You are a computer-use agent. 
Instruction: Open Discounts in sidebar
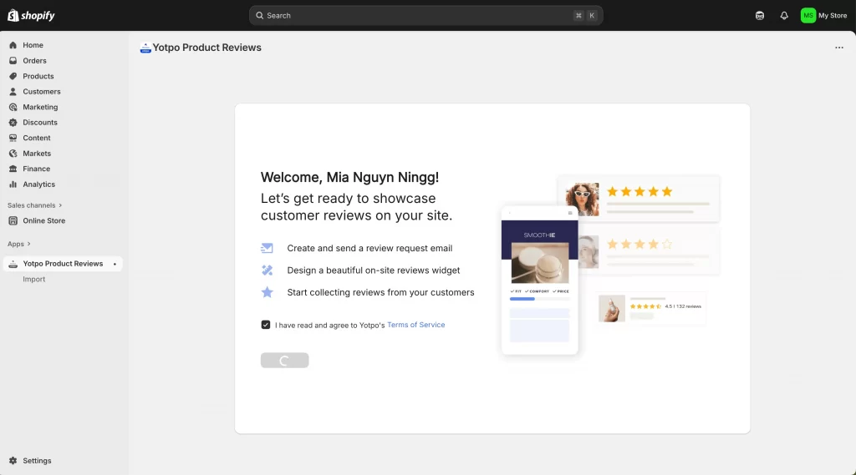40,123
